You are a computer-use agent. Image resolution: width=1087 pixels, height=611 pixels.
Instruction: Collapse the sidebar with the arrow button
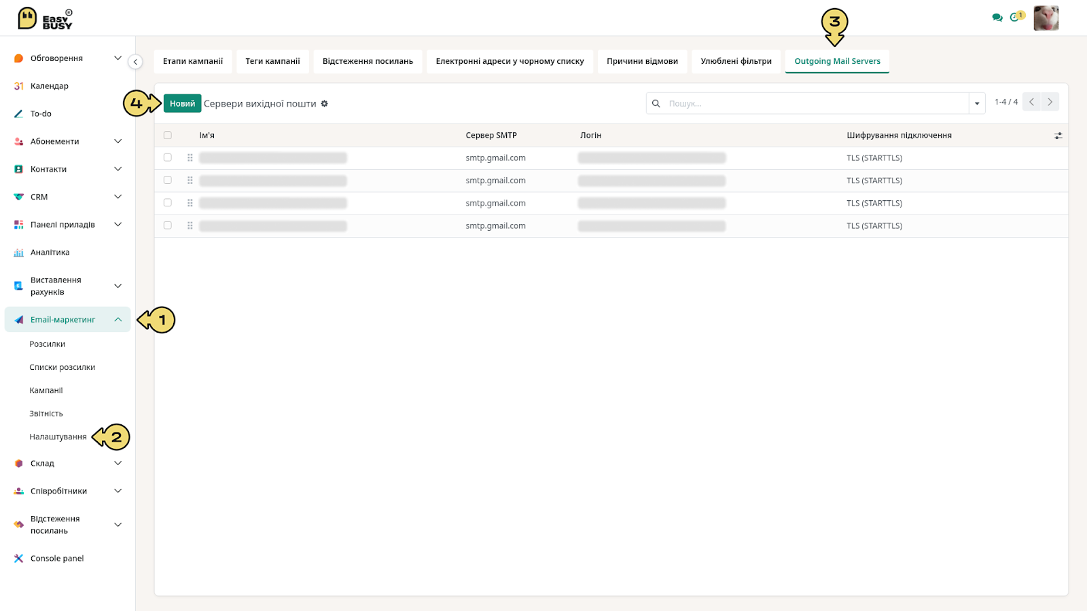point(135,62)
